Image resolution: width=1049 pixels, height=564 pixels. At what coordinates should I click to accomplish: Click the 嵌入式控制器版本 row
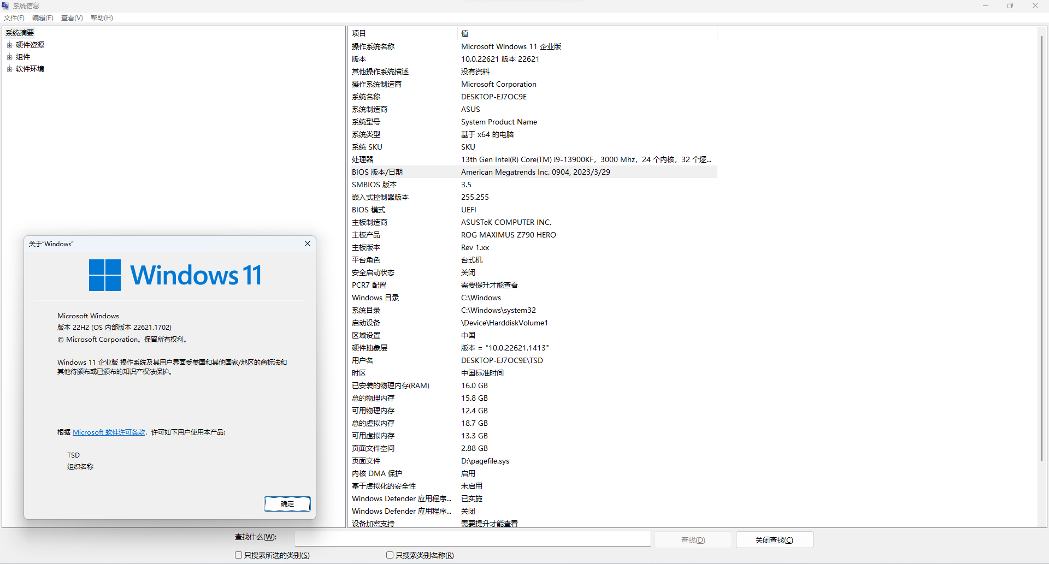pyautogui.click(x=533, y=197)
